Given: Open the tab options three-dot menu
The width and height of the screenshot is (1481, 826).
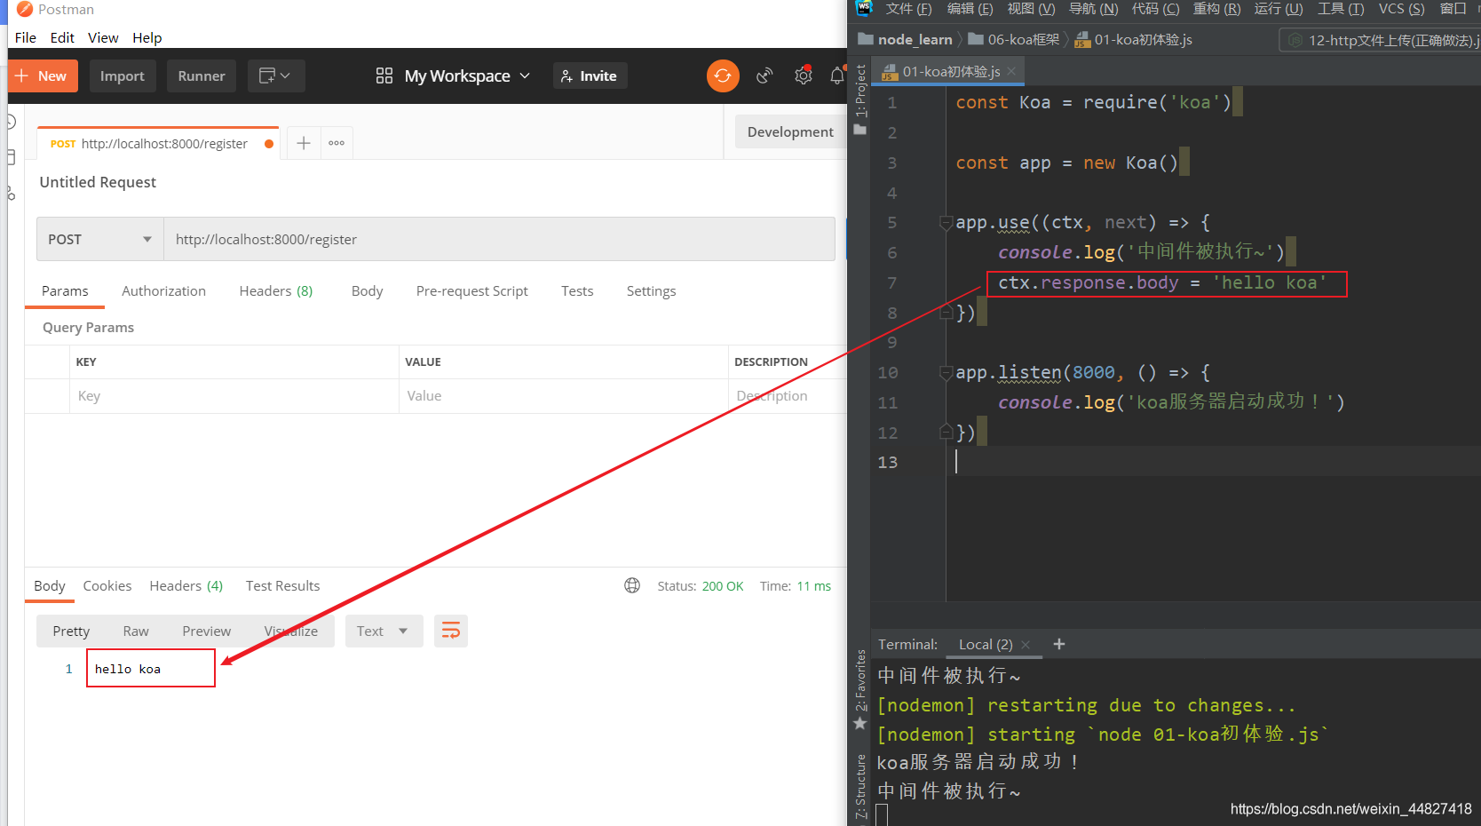Looking at the screenshot, I should [x=337, y=143].
